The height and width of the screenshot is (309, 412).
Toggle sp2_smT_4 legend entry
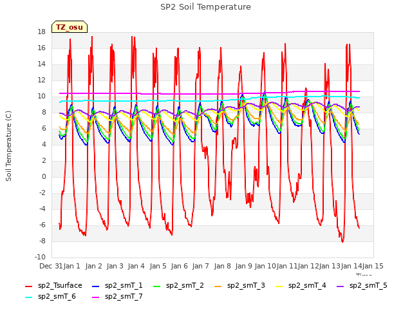tap(301, 285)
